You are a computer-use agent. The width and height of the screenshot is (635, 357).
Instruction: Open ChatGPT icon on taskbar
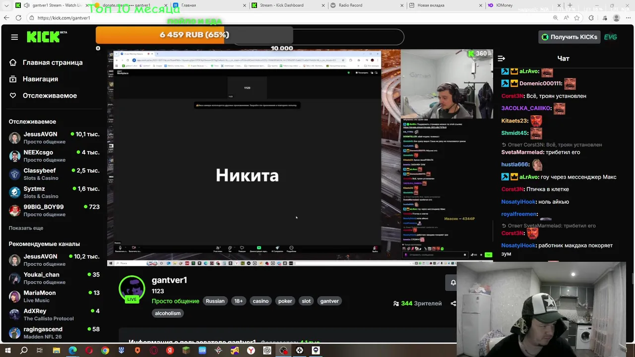[267, 351]
